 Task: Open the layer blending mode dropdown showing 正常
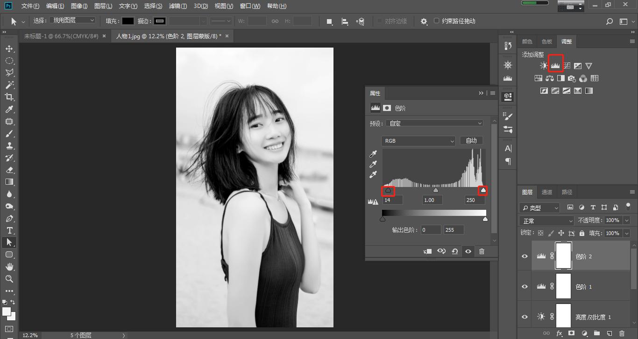coord(546,220)
